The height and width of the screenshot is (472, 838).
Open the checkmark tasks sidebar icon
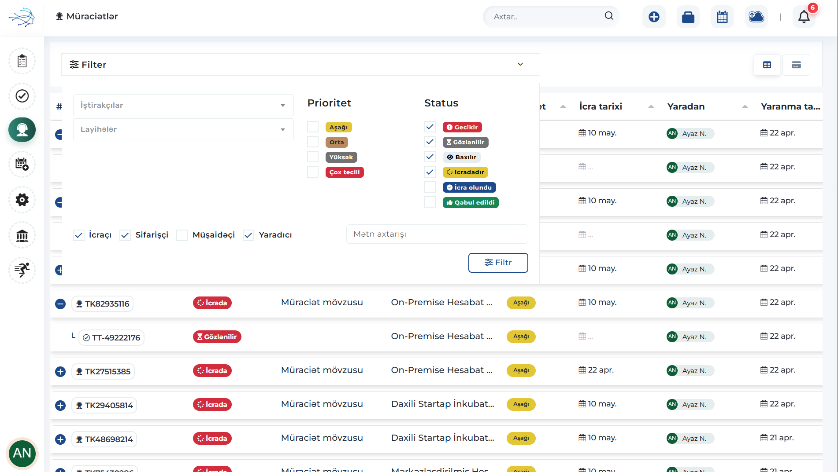tap(22, 96)
